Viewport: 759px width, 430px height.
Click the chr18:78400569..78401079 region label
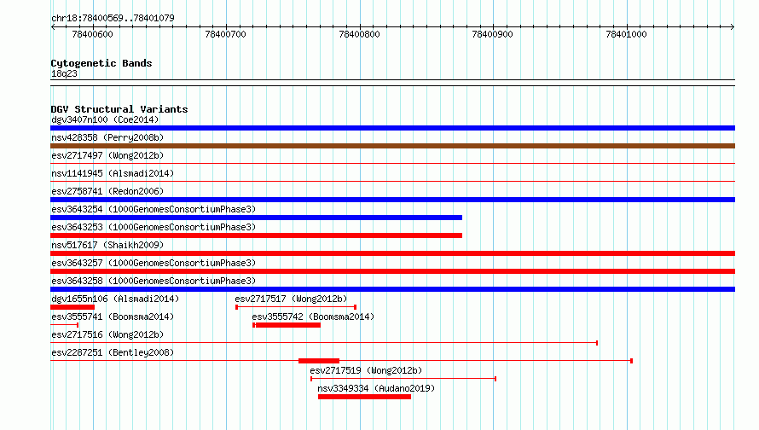pos(113,18)
